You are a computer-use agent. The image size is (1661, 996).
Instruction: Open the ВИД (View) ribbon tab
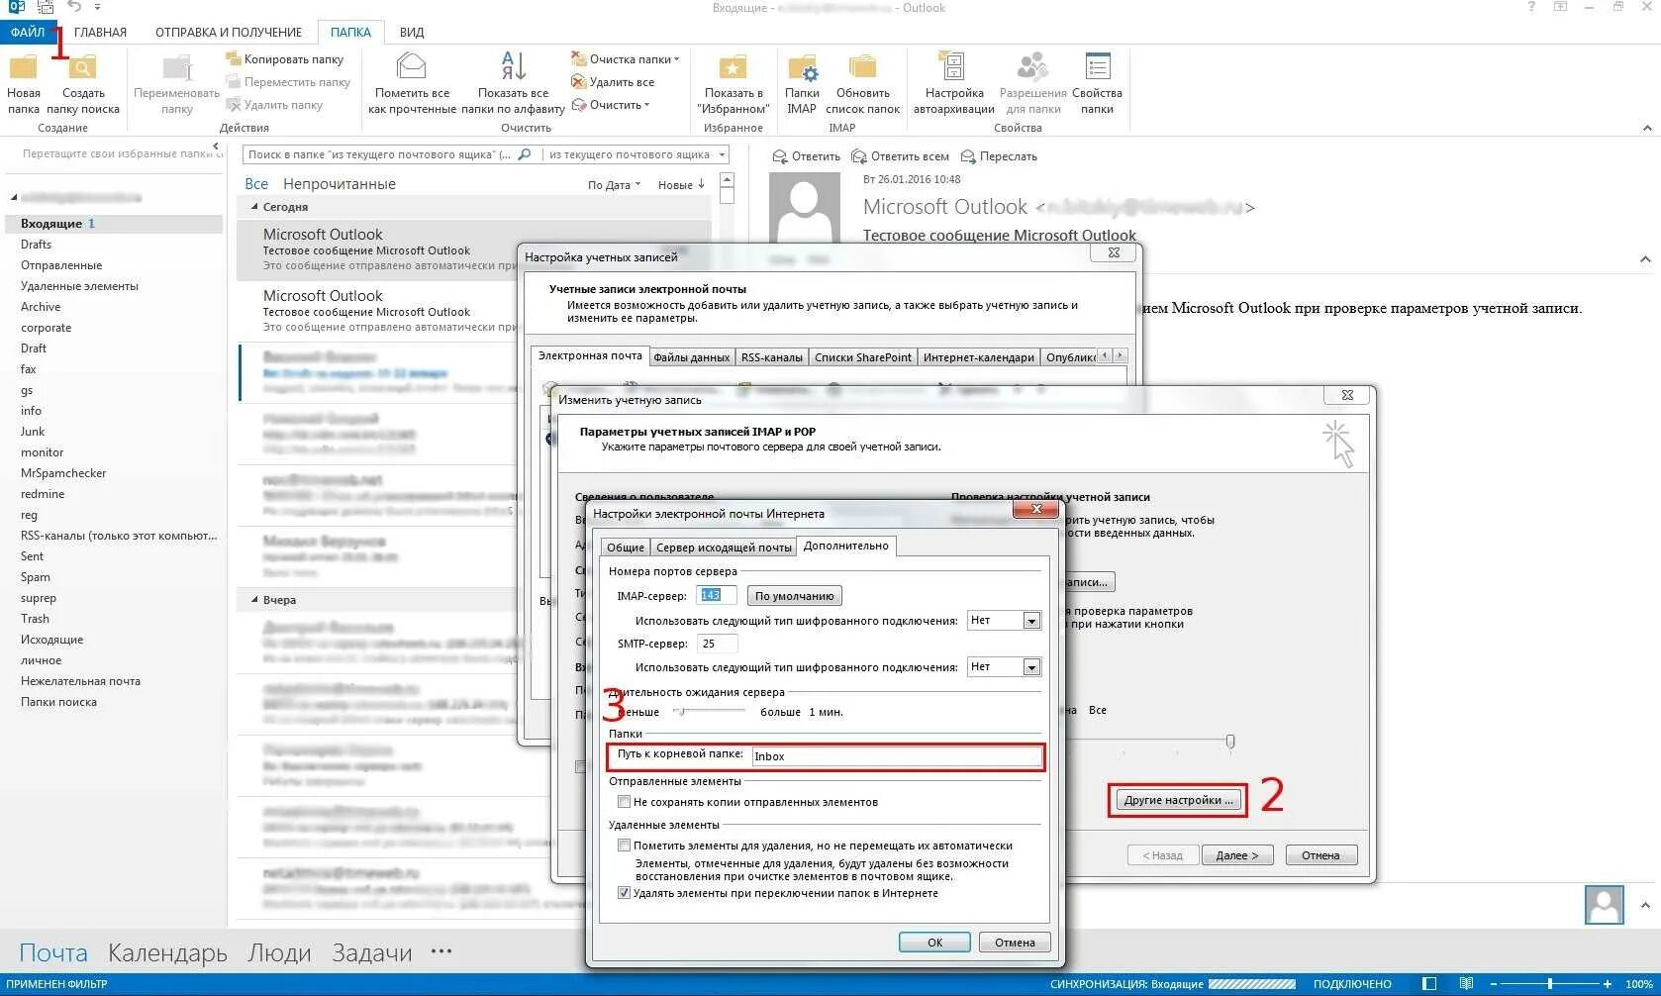[412, 32]
